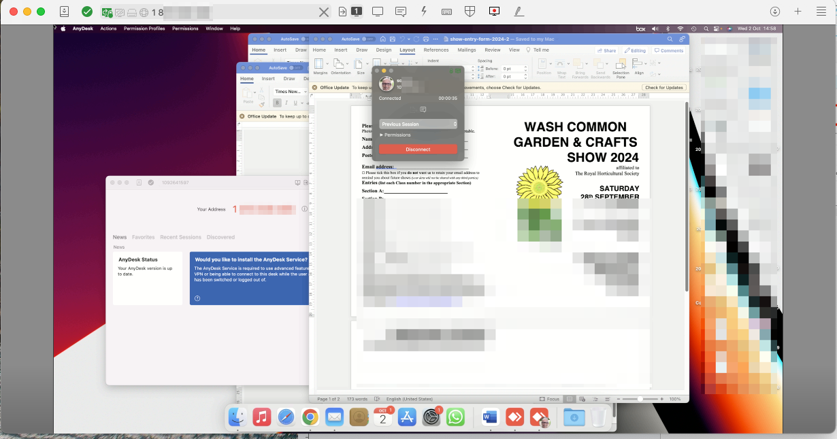Image resolution: width=837 pixels, height=439 pixels.
Task: Click zoom in plus in Word status bar
Action: [663, 399]
